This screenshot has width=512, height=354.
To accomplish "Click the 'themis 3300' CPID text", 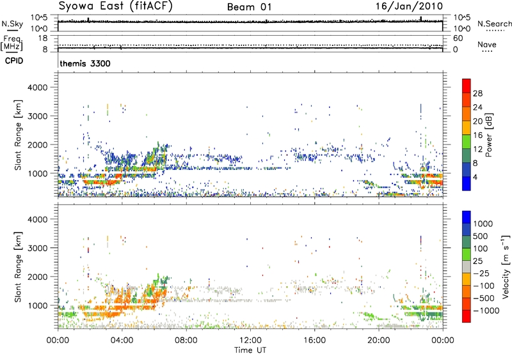I will (x=85, y=63).
